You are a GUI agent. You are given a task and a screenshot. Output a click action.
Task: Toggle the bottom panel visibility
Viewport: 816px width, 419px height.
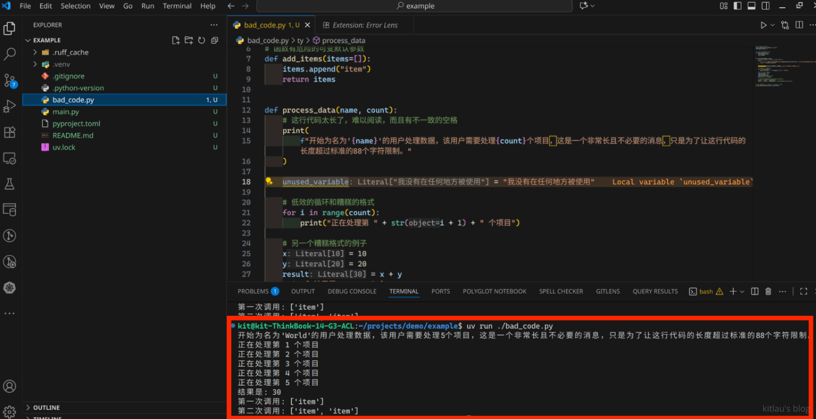tap(751, 6)
